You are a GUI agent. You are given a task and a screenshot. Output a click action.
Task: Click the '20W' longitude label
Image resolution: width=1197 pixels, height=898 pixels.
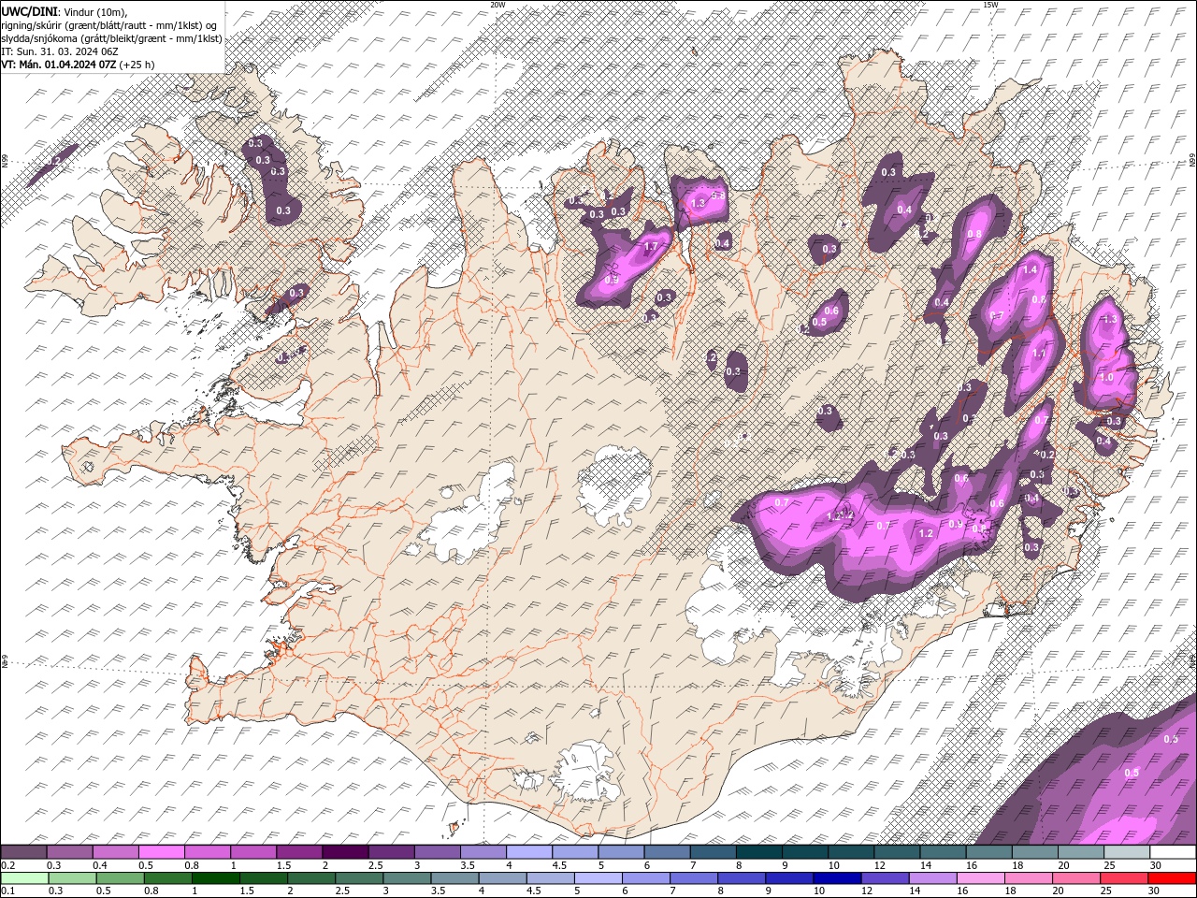[x=498, y=4]
